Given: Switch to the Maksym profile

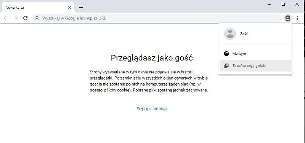Looking at the screenshot, I should (255, 54).
